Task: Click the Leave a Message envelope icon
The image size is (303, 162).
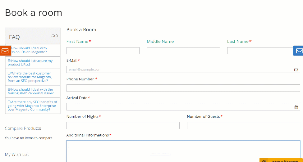Action: [x=264, y=161]
